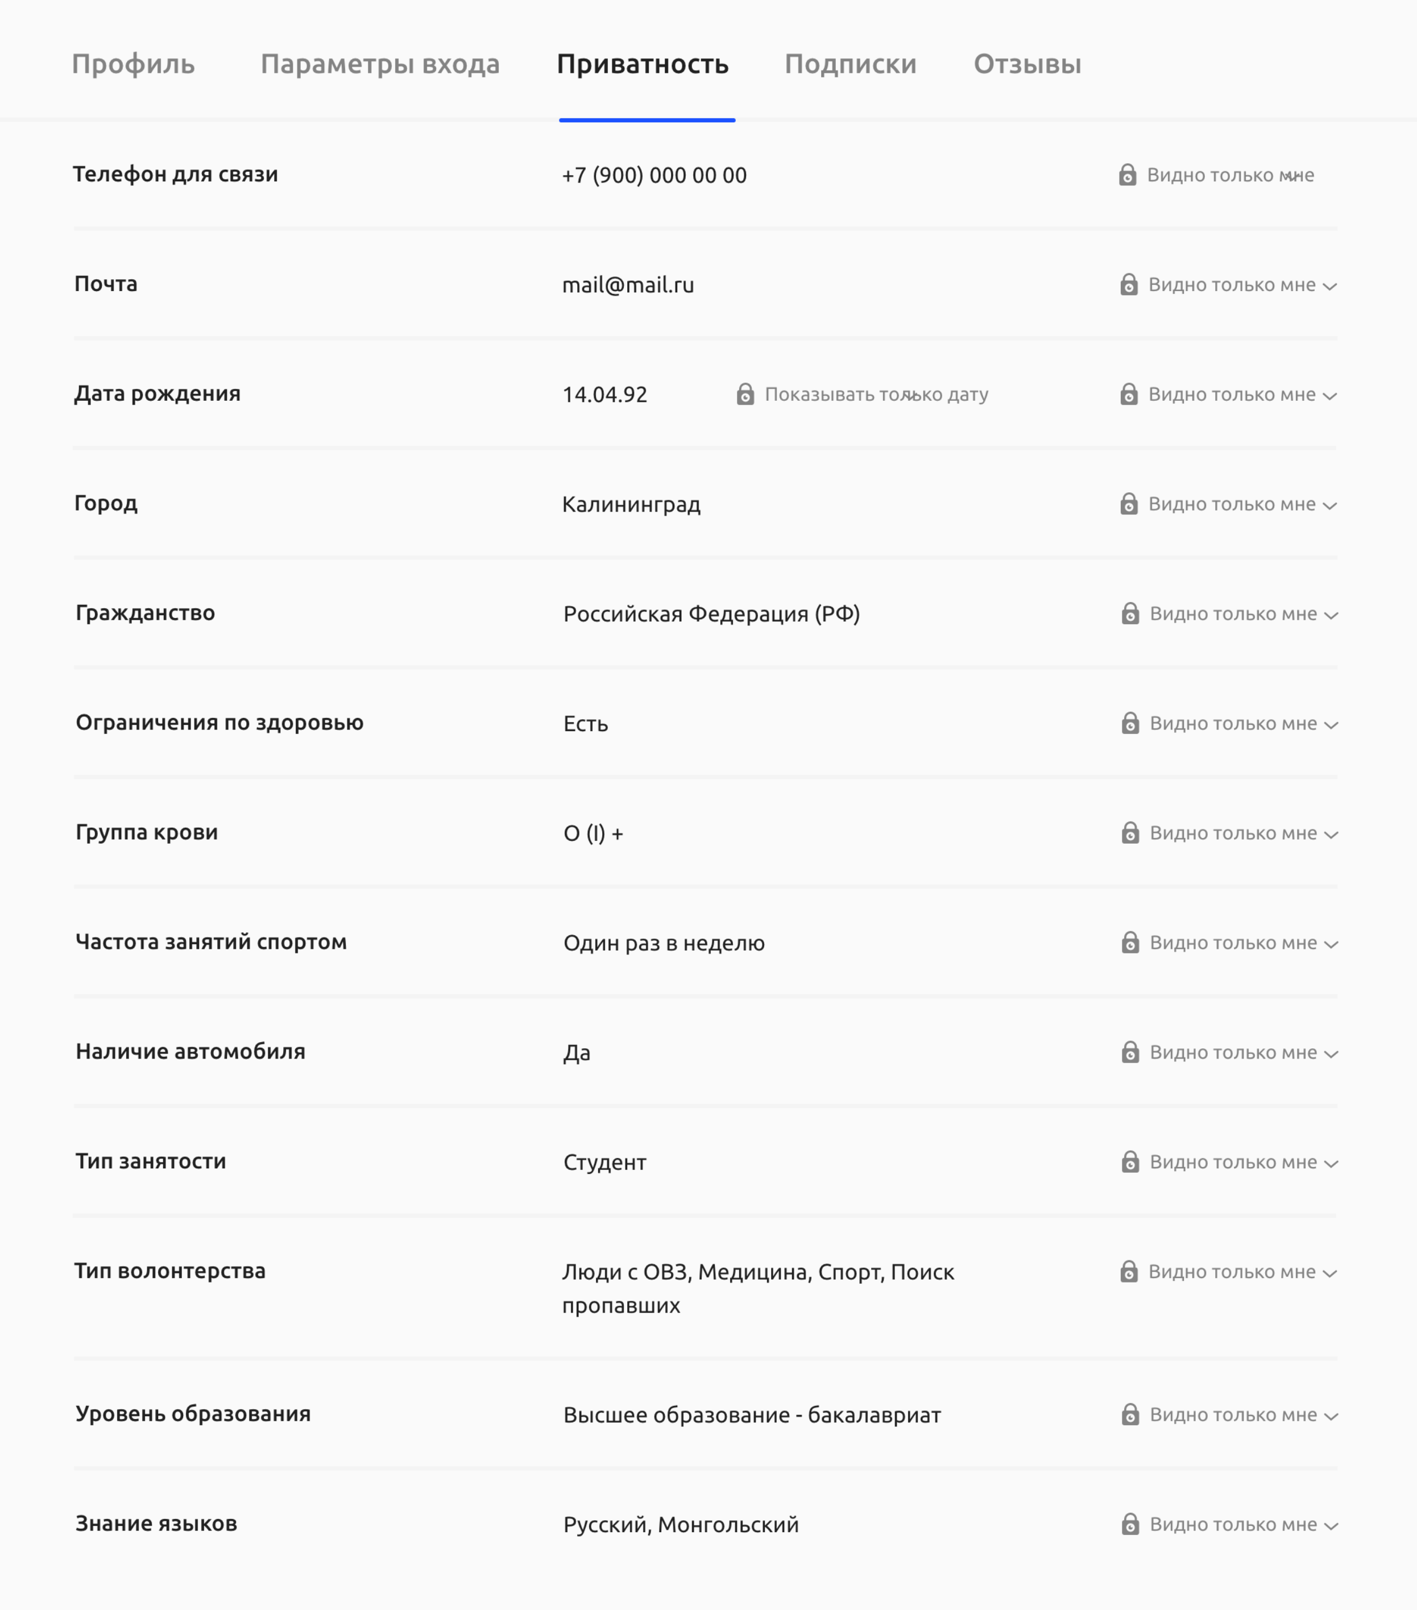
Task: Expand visibility dropdown for Ограничения по здоровью
Action: 1331,725
